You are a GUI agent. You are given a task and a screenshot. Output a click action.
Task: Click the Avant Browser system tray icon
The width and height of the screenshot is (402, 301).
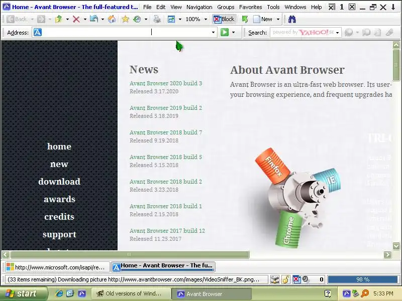[346, 293]
